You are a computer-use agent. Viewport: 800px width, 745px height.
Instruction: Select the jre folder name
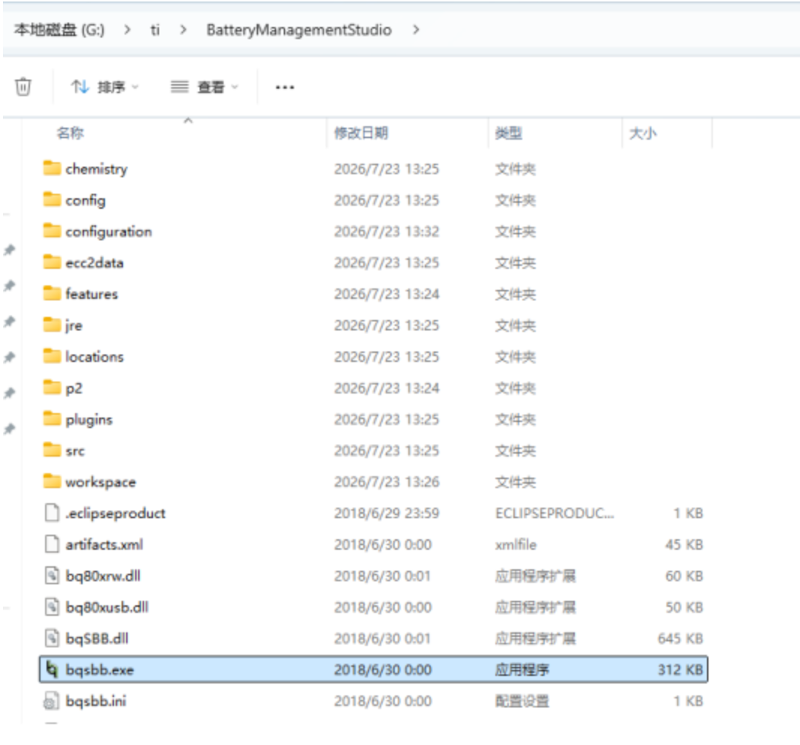(x=74, y=326)
